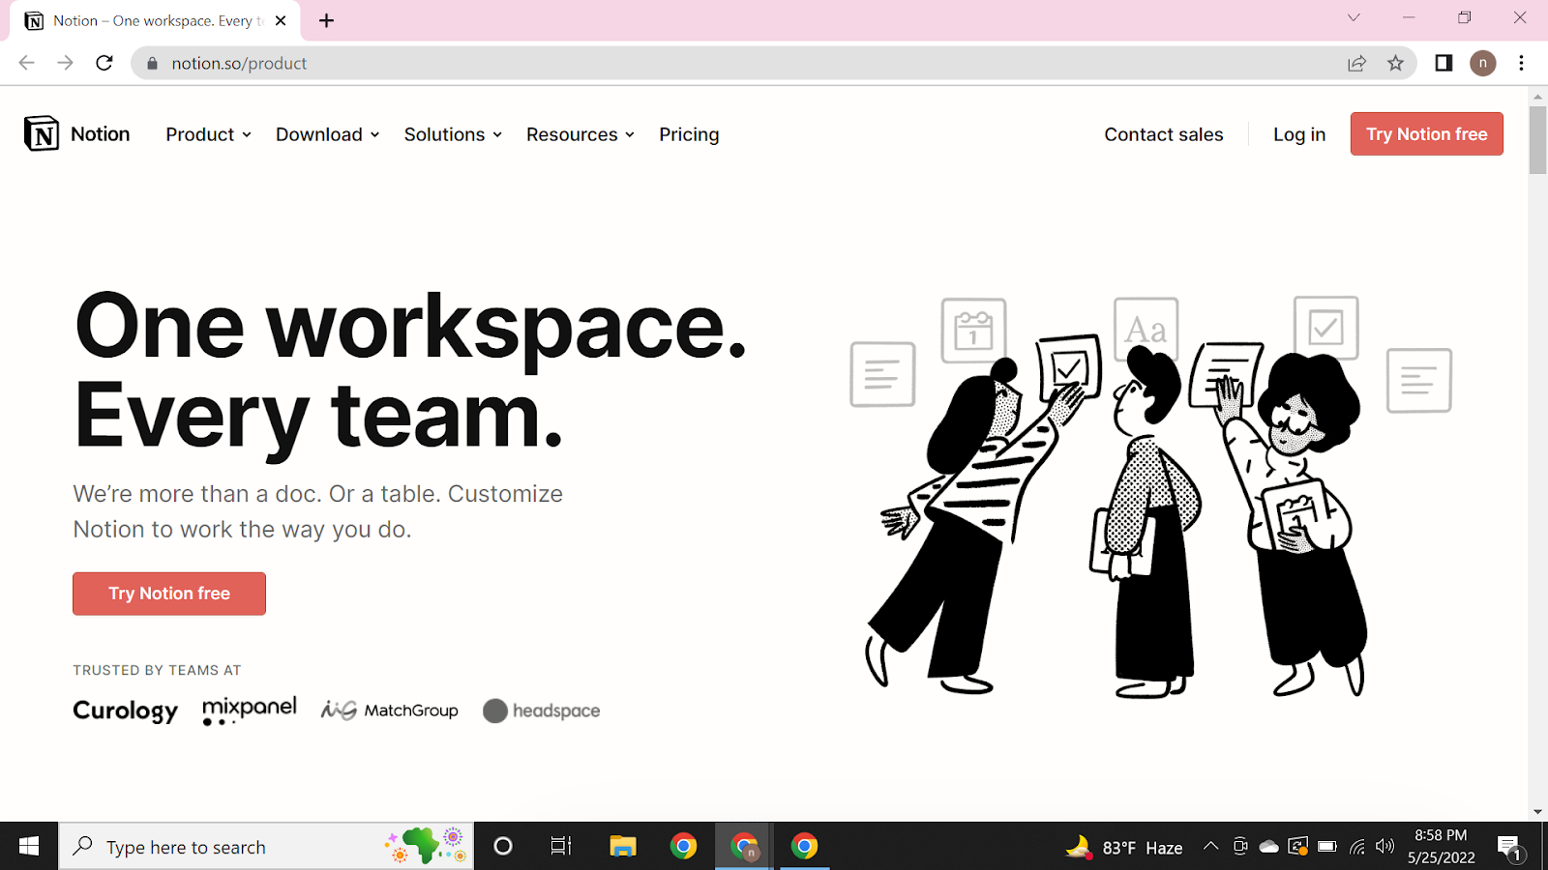The image size is (1548, 870).
Task: Open the Chrome profile avatar
Action: [x=1482, y=63]
